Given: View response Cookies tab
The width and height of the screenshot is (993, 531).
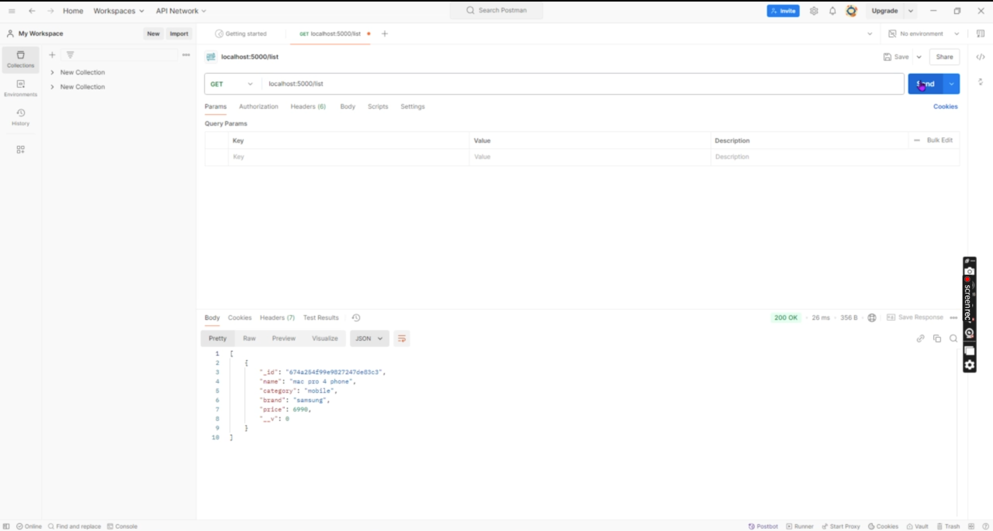Looking at the screenshot, I should tap(239, 318).
